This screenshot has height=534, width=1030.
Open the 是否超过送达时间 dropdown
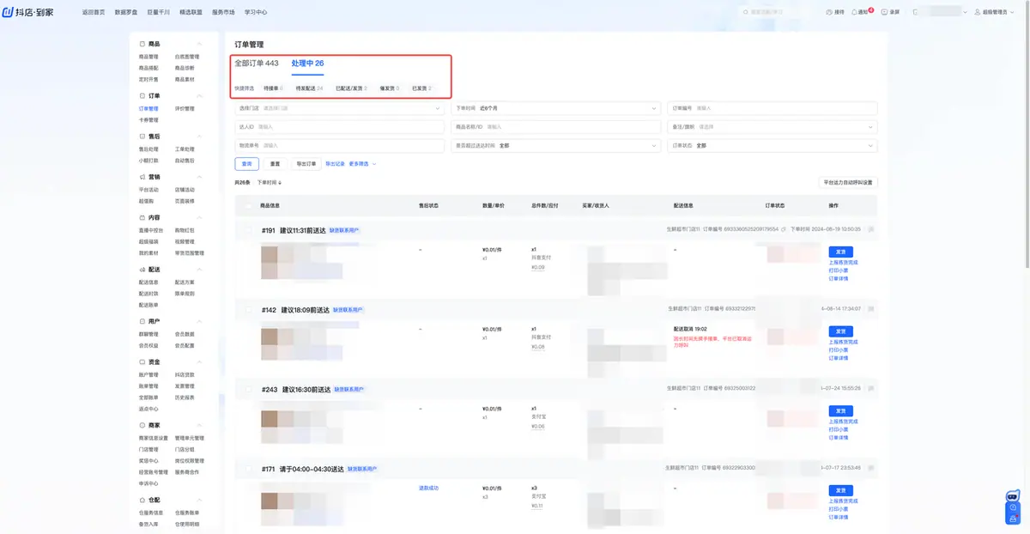[x=556, y=146]
